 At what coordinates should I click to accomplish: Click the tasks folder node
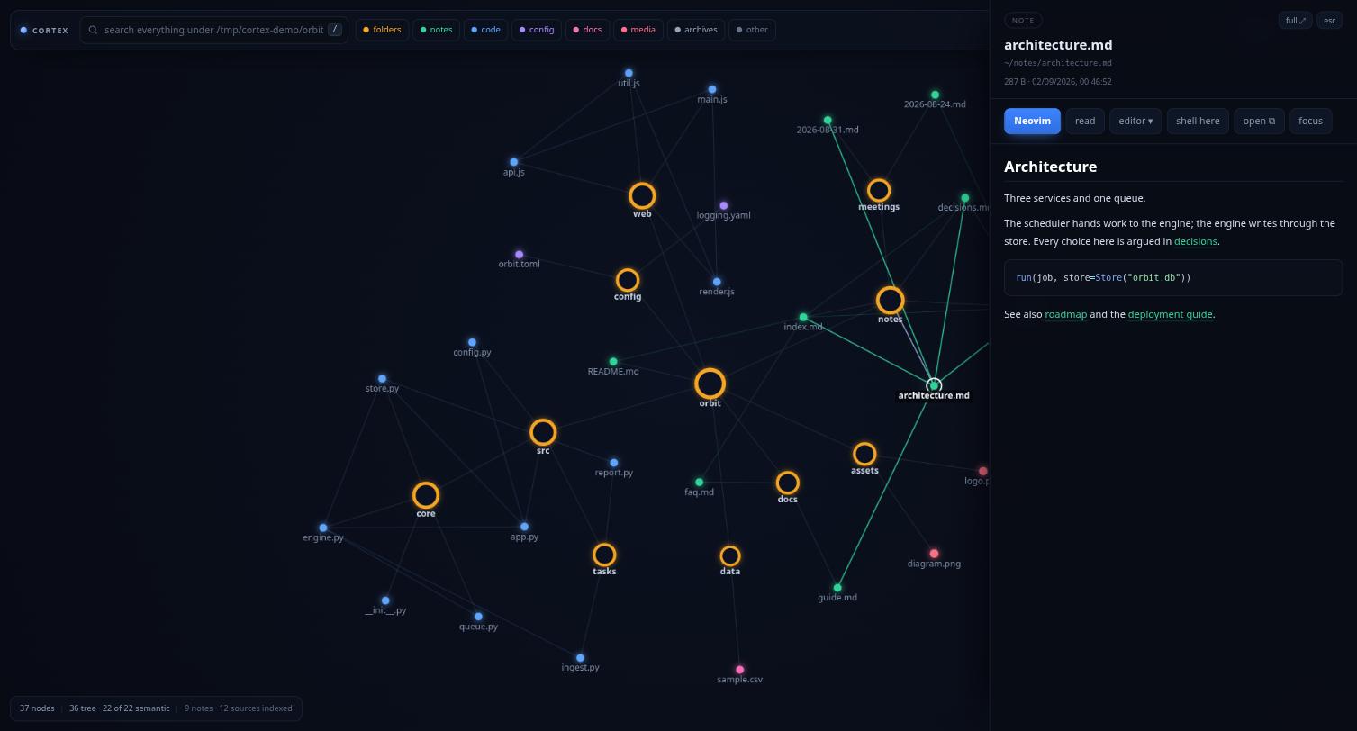coord(604,555)
